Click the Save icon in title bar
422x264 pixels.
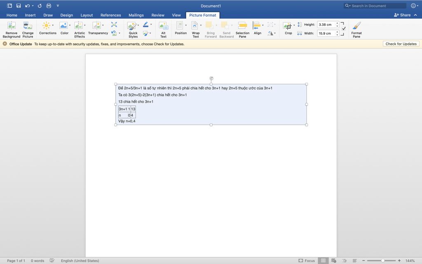[19, 6]
